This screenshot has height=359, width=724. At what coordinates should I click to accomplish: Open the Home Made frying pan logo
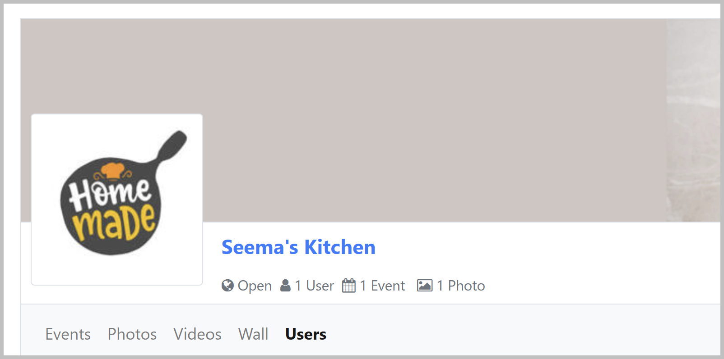(x=117, y=200)
